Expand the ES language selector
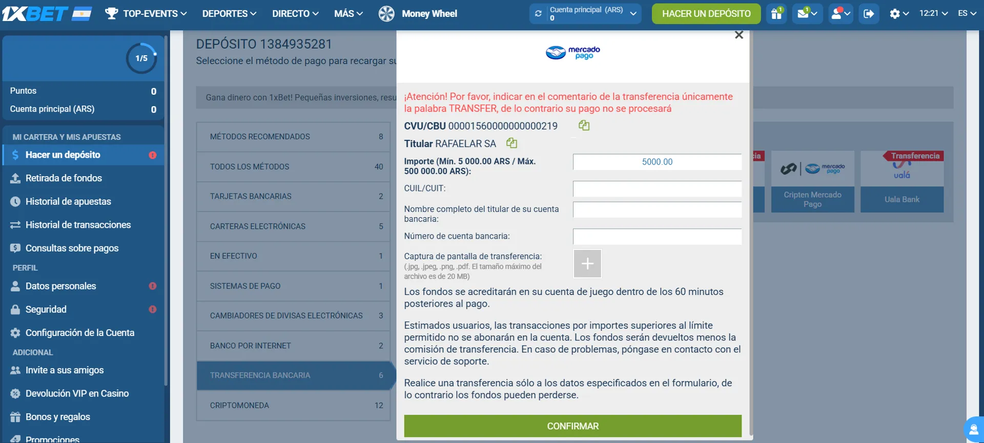Image resolution: width=984 pixels, height=443 pixels. point(967,14)
